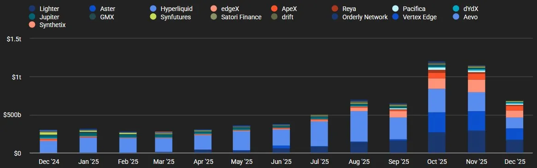Select the dark Lighter segment of Aug '25 bar
This screenshot has width=537, height=168.
click(359, 147)
